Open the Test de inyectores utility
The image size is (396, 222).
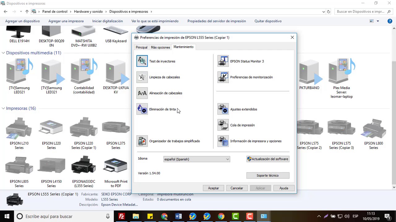(x=142, y=61)
